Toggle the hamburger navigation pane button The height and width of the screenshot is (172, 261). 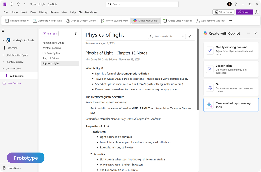[x=3, y=31]
